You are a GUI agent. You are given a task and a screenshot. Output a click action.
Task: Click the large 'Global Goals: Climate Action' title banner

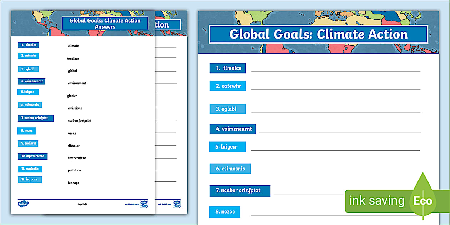click(318, 34)
